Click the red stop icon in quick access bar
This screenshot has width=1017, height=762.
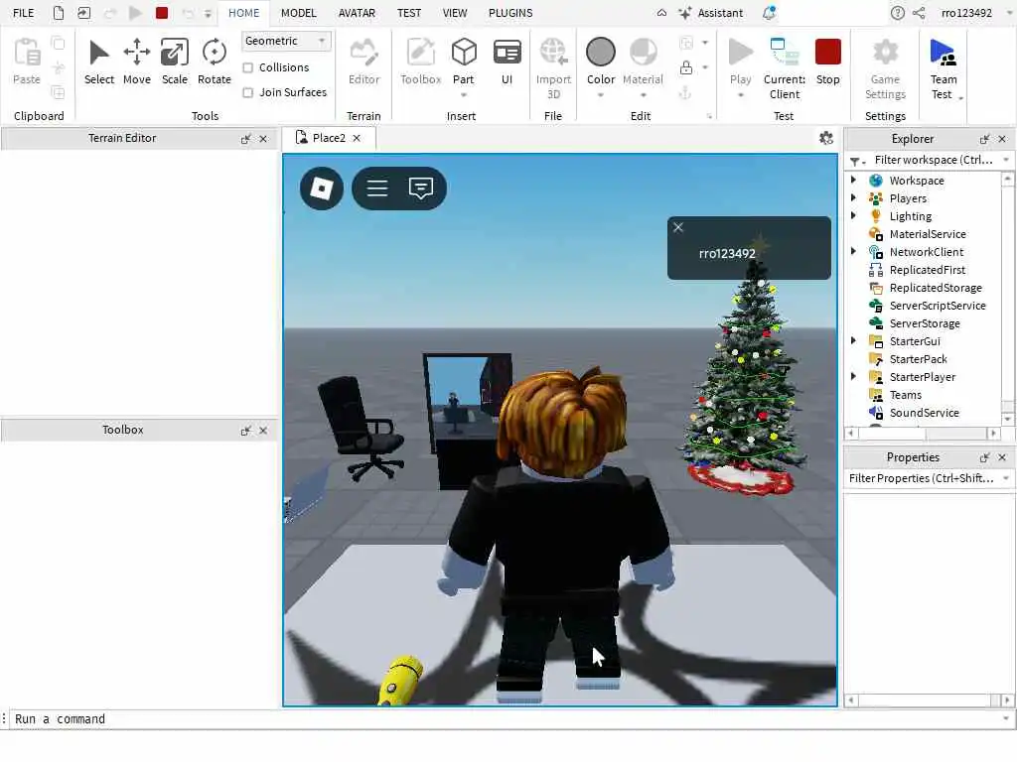[x=162, y=13]
